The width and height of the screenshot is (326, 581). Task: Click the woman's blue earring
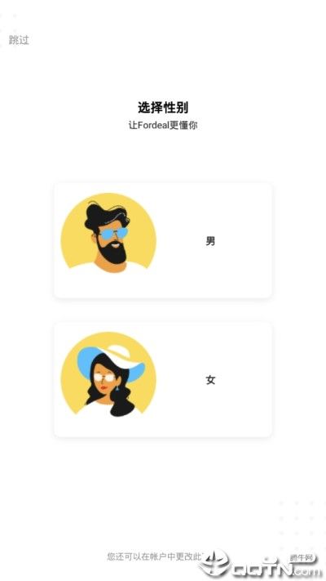pyautogui.click(x=117, y=388)
